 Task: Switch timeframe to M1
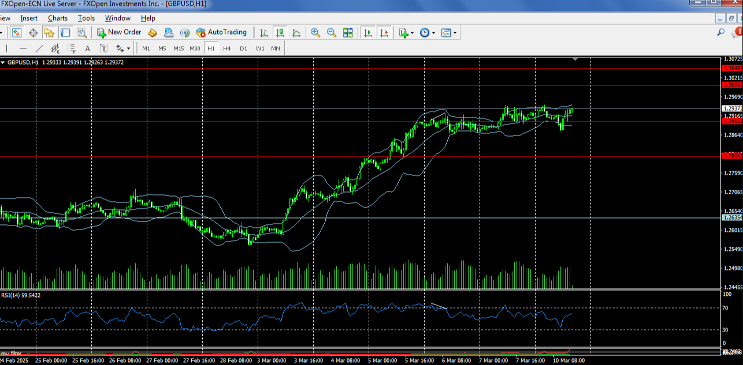[x=146, y=48]
